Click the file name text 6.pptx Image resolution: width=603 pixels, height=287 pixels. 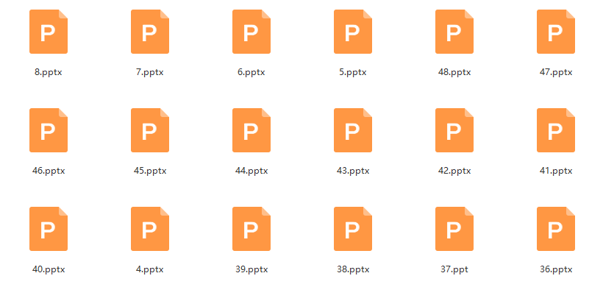(x=251, y=72)
